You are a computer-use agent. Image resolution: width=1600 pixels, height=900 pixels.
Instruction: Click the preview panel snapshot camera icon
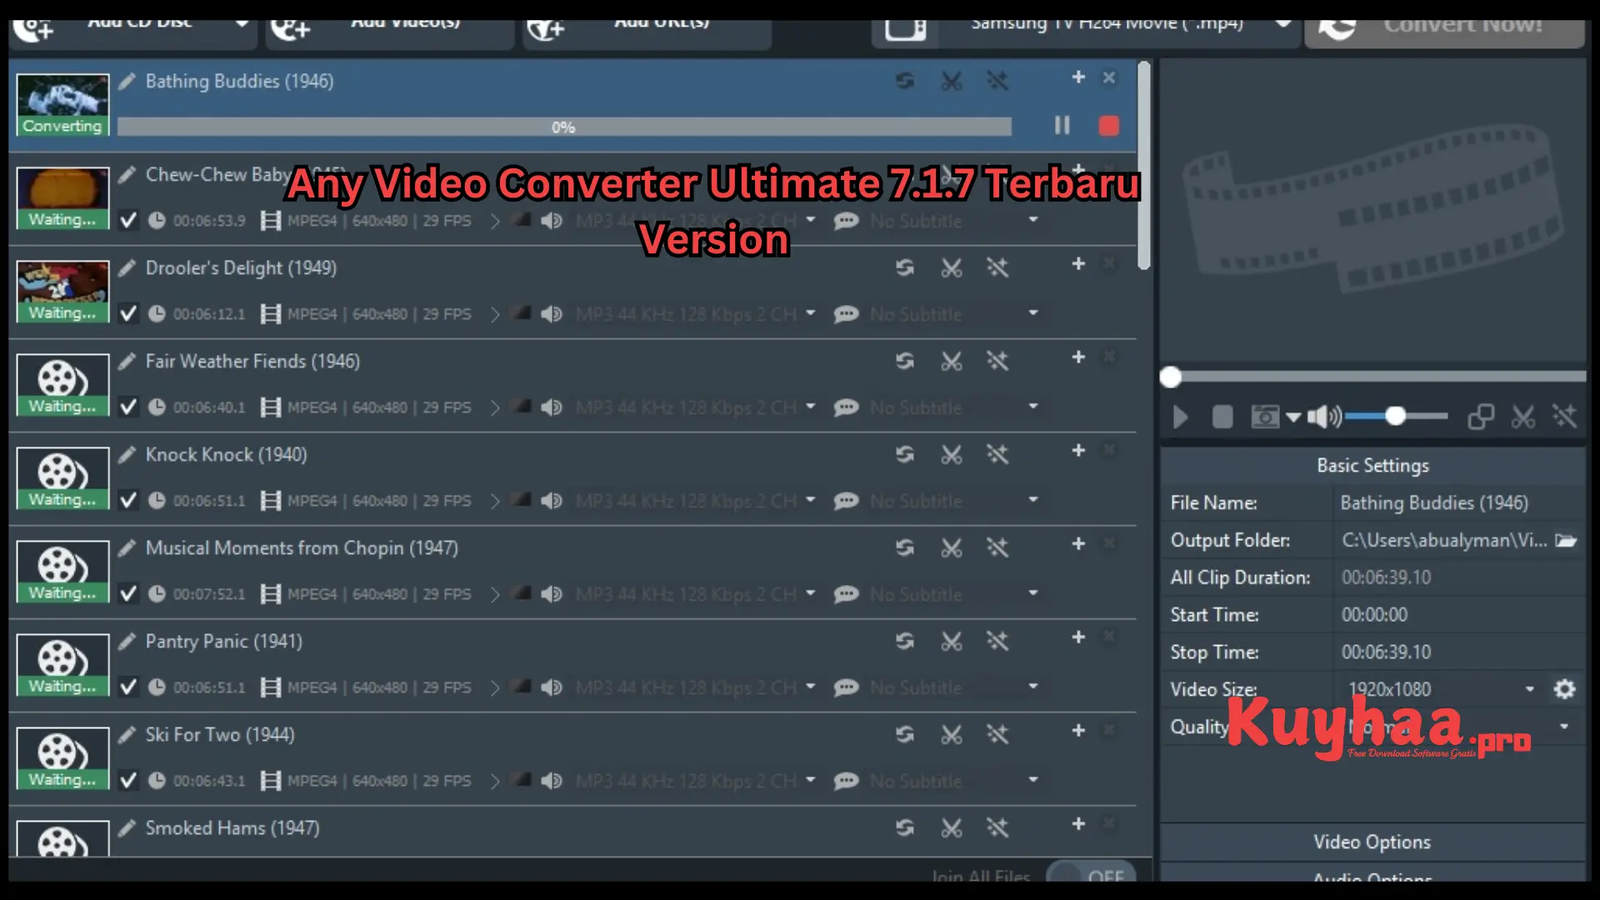point(1265,417)
